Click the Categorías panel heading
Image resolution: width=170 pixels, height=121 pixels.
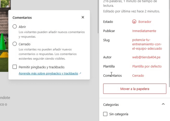(x=111, y=105)
